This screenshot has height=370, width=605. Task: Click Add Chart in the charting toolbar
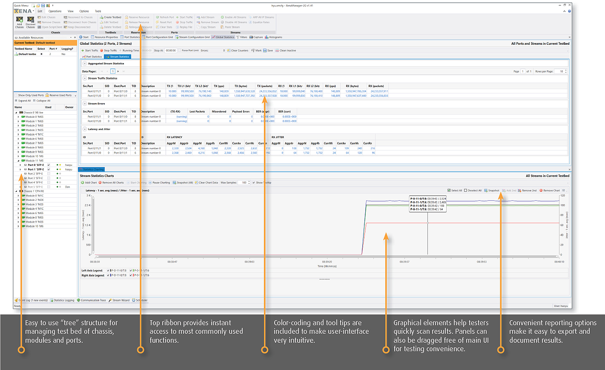pos(89,182)
